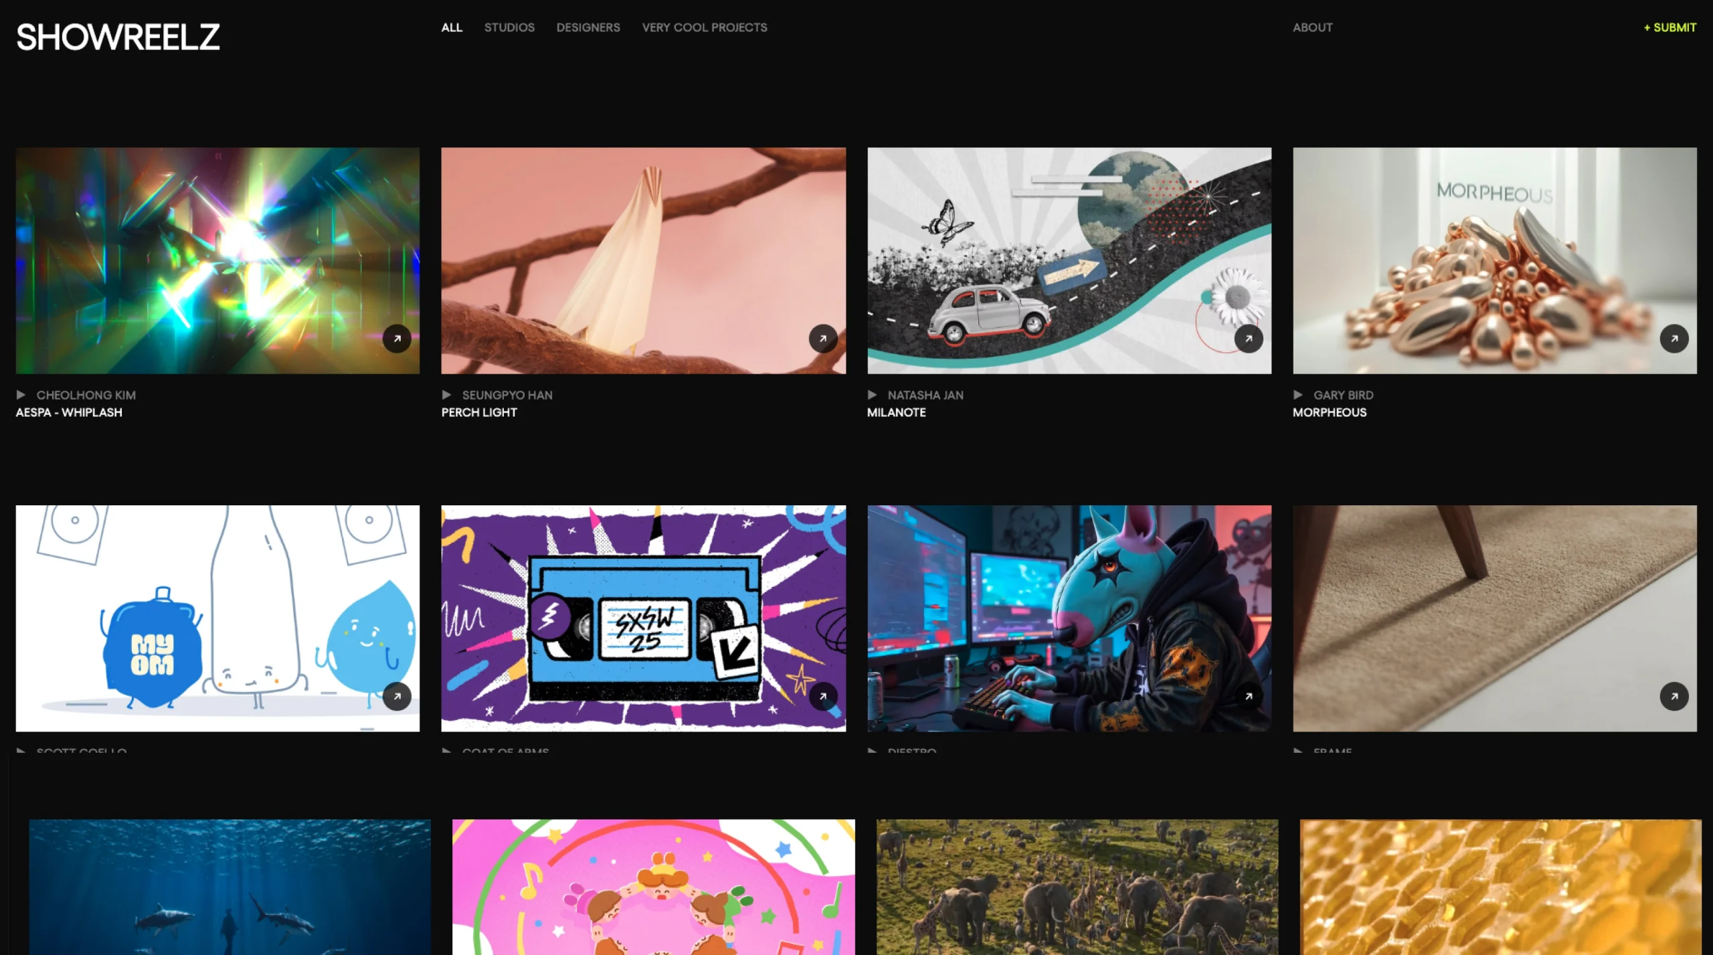Open Natasha Jan designer name
This screenshot has height=955, width=1713.
click(925, 395)
